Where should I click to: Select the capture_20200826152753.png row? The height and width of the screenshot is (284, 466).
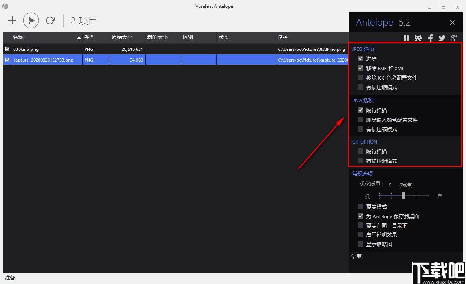pos(175,60)
